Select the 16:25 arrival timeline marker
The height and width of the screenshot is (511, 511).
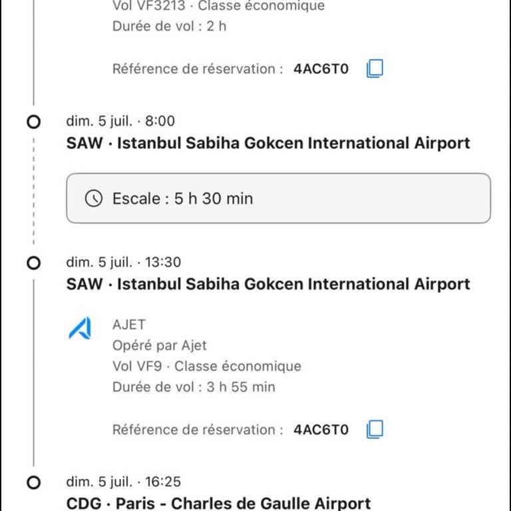[x=33, y=482]
